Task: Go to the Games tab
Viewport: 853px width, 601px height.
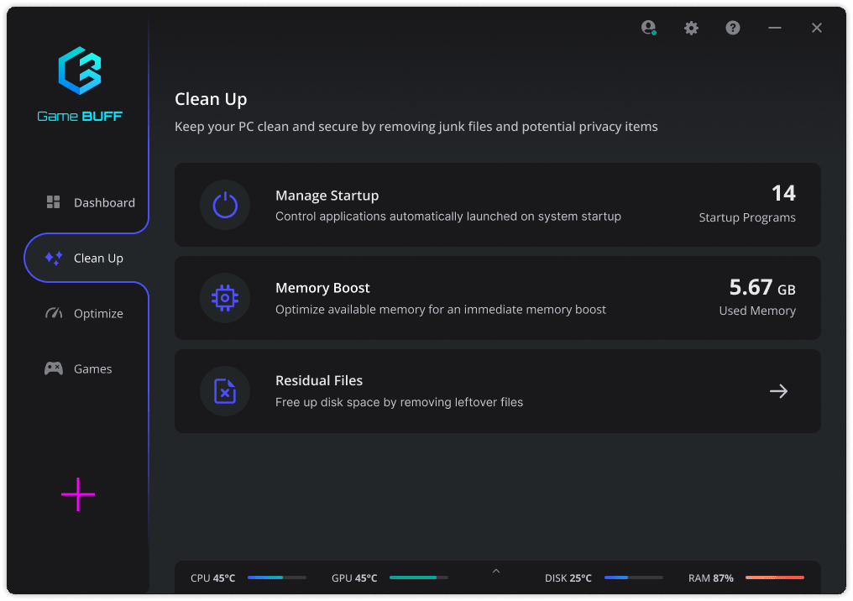Action: [x=79, y=368]
